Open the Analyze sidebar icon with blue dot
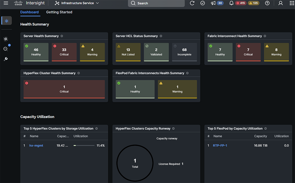Screen dimensions: 295x183 tap(6, 49)
